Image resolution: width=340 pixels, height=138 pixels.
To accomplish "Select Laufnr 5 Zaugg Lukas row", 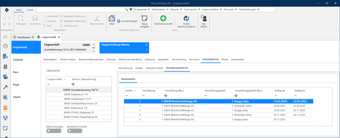I will pyautogui.click(x=219, y=119).
